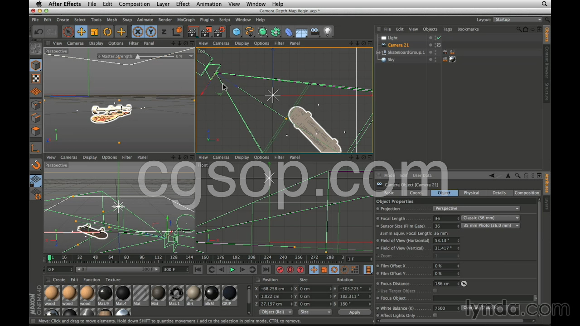
Task: Click the Array generator (green flower) icon
Action: (x=275, y=32)
